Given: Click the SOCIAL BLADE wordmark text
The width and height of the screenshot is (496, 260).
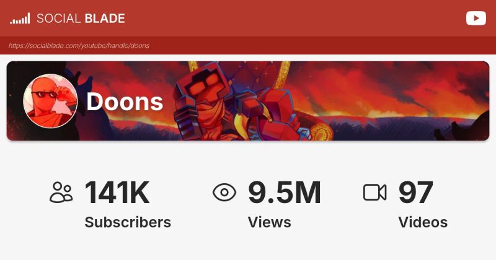Looking at the screenshot, I should [81, 19].
